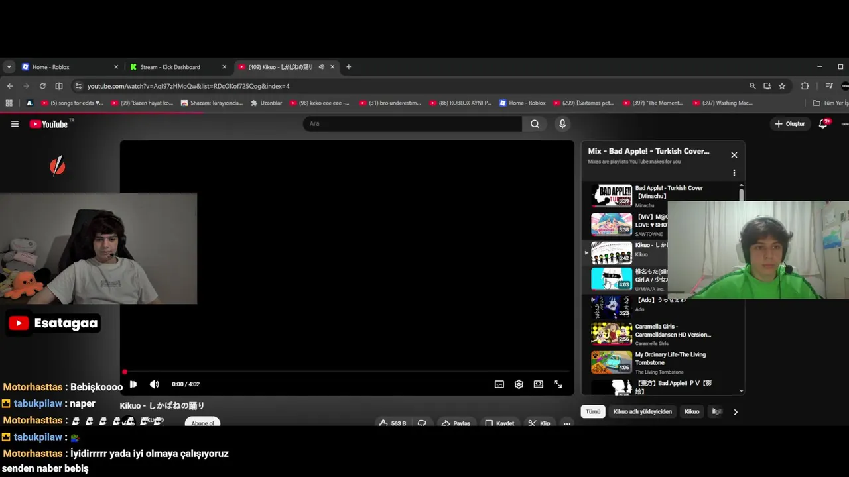The width and height of the screenshot is (849, 477).
Task: Click the red video progress bar
Action: (346, 372)
